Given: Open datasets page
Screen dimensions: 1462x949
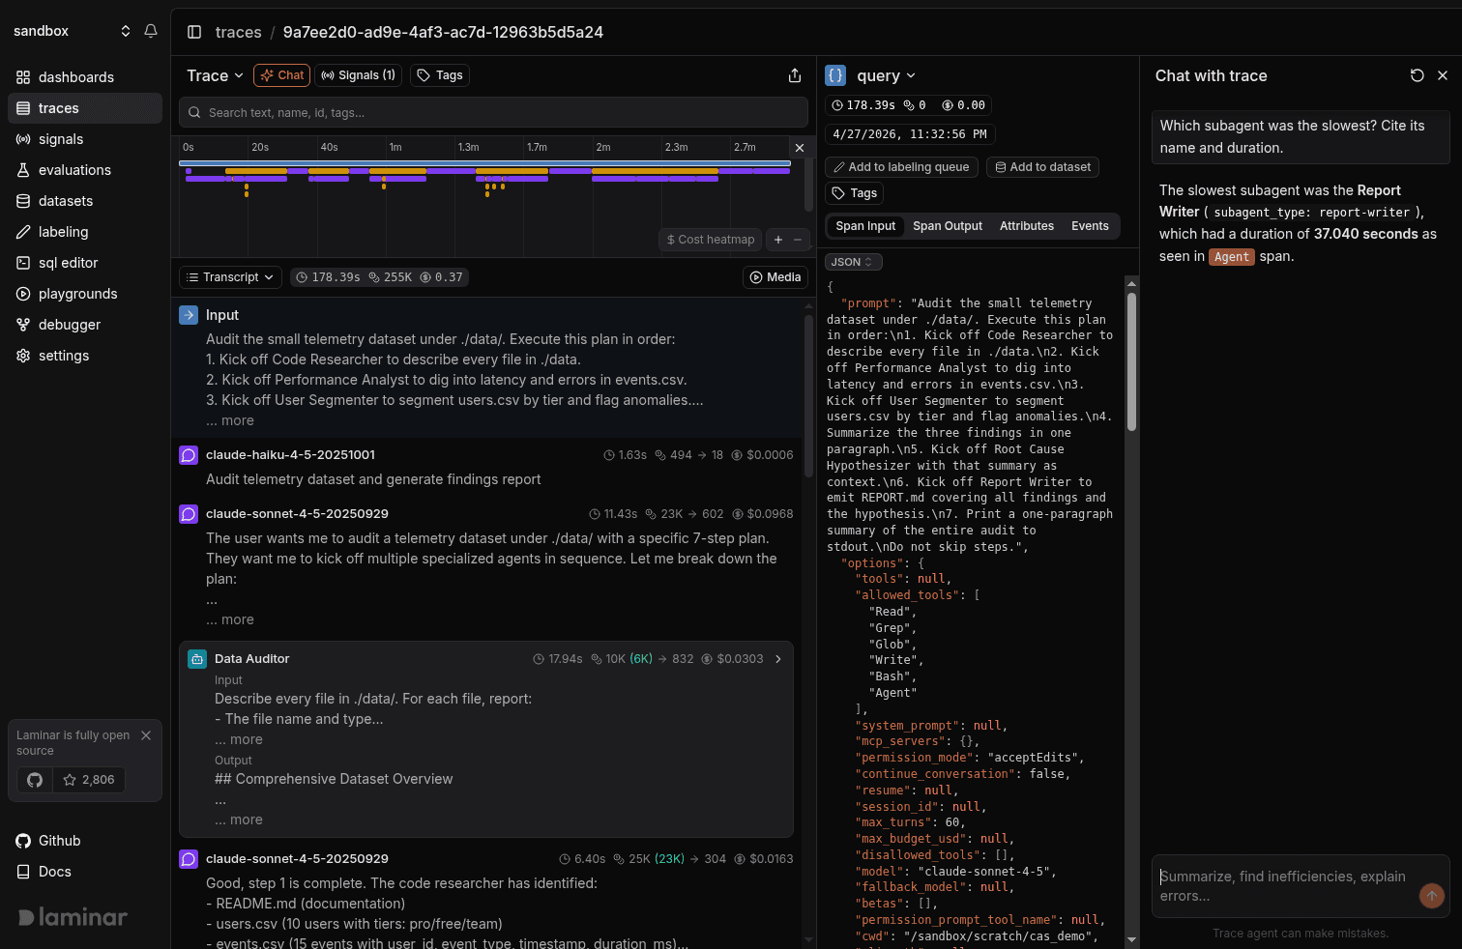Looking at the screenshot, I should point(85,201).
